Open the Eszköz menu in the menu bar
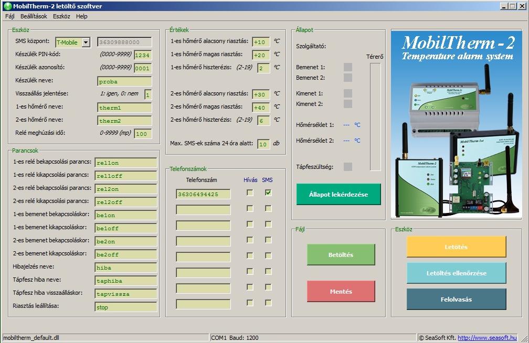Screen dimensions: 529x343 (x=61, y=16)
